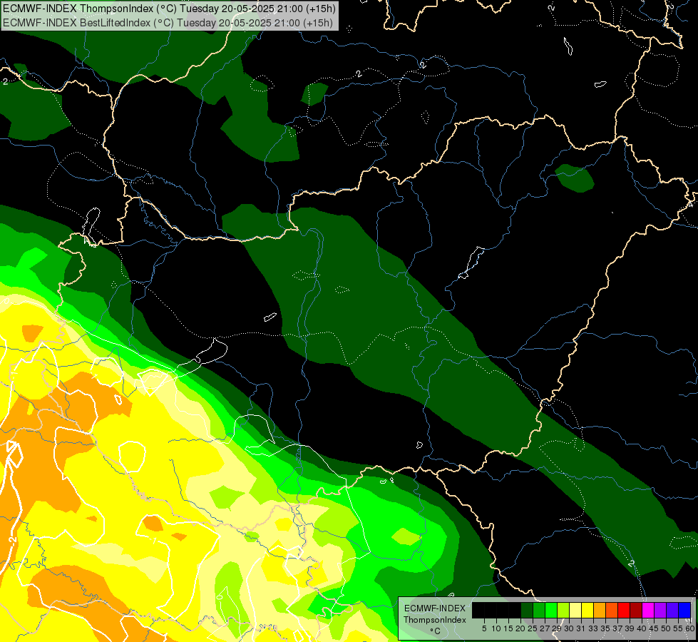698x642 pixels.
Task: Select the red 37–39 legend swatch
Action: pyautogui.click(x=624, y=610)
